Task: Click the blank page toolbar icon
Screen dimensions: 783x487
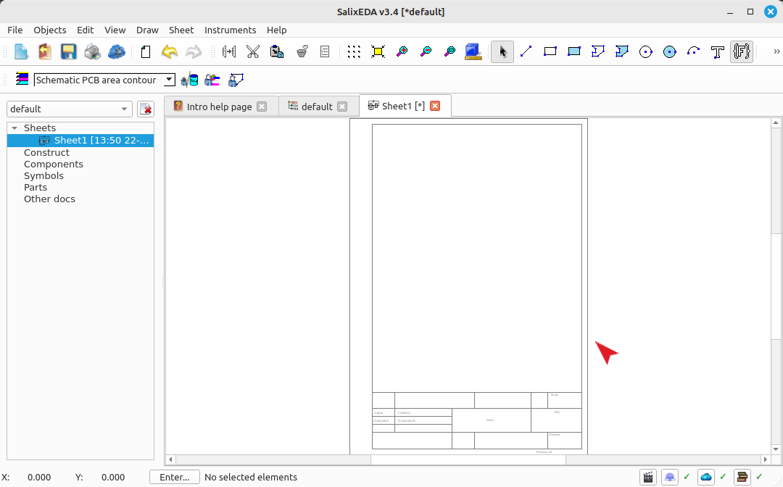Action: click(146, 51)
